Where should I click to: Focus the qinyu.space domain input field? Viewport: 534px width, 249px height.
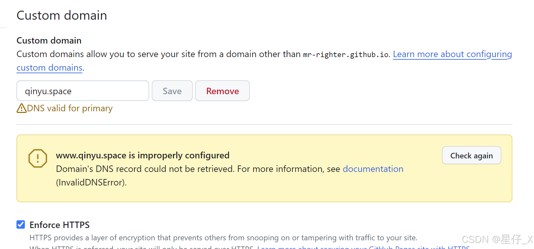83,91
